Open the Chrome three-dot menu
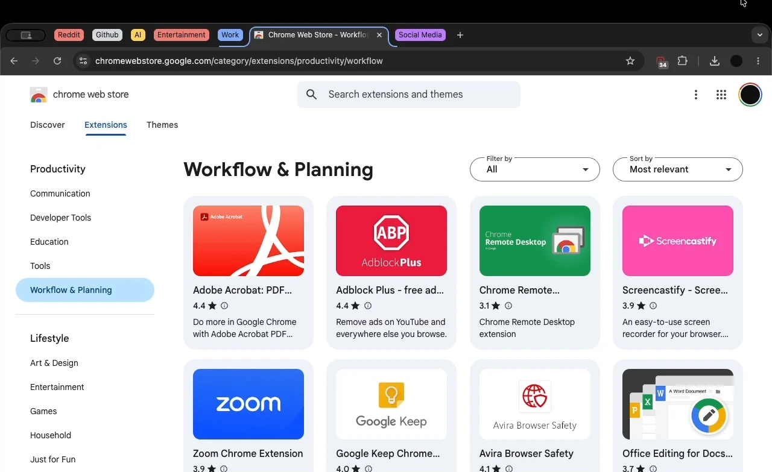The height and width of the screenshot is (472, 772). 758,61
